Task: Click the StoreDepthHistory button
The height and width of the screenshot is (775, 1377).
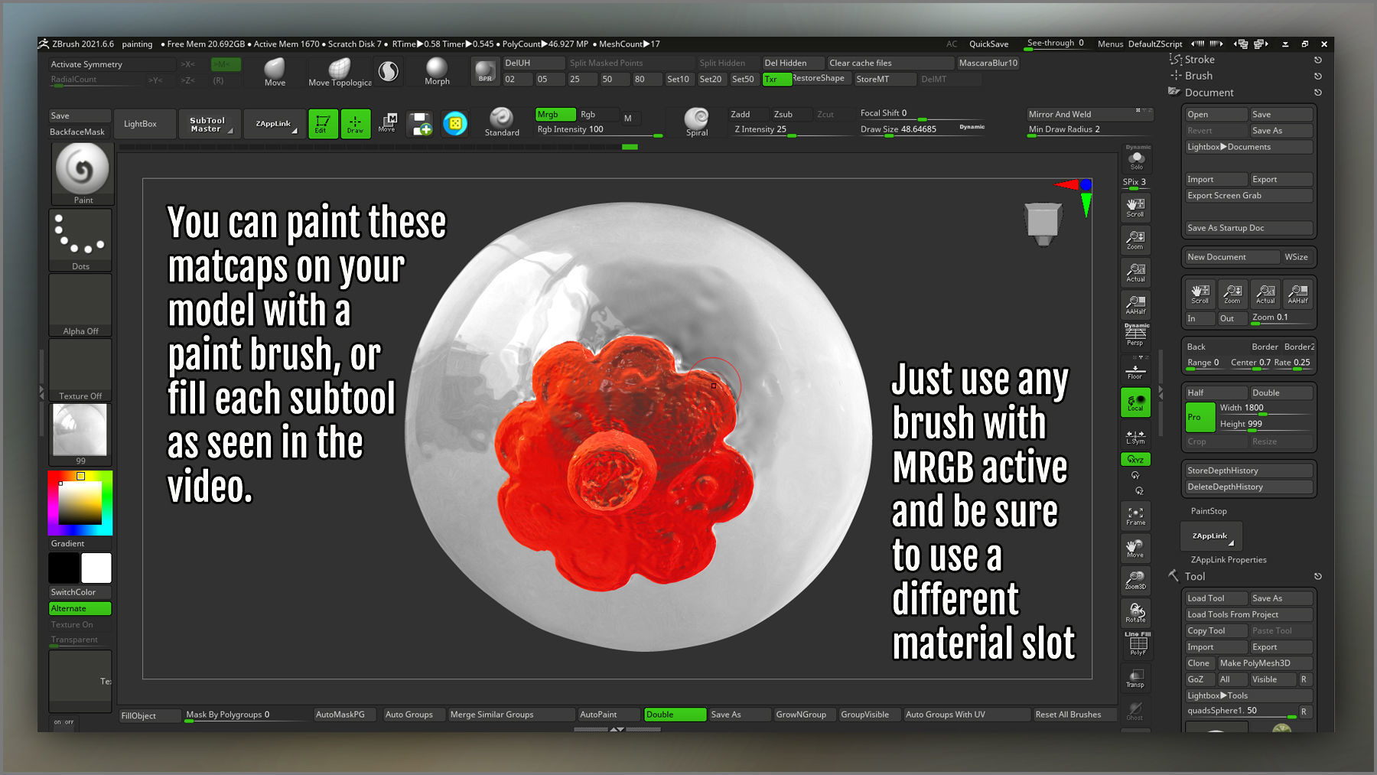Action: pos(1248,471)
